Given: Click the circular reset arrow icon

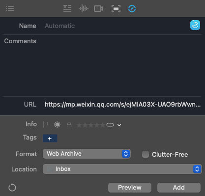Looking at the screenshot, I should point(12,188).
